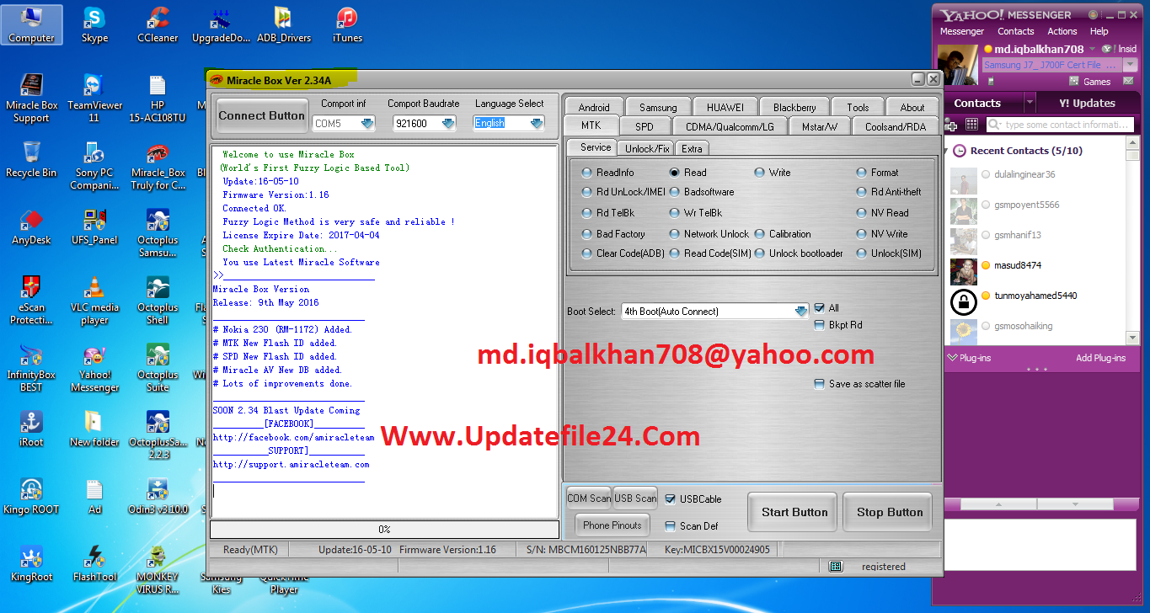Open Comport Baudrate dropdown
The height and width of the screenshot is (613, 1150).
[448, 124]
